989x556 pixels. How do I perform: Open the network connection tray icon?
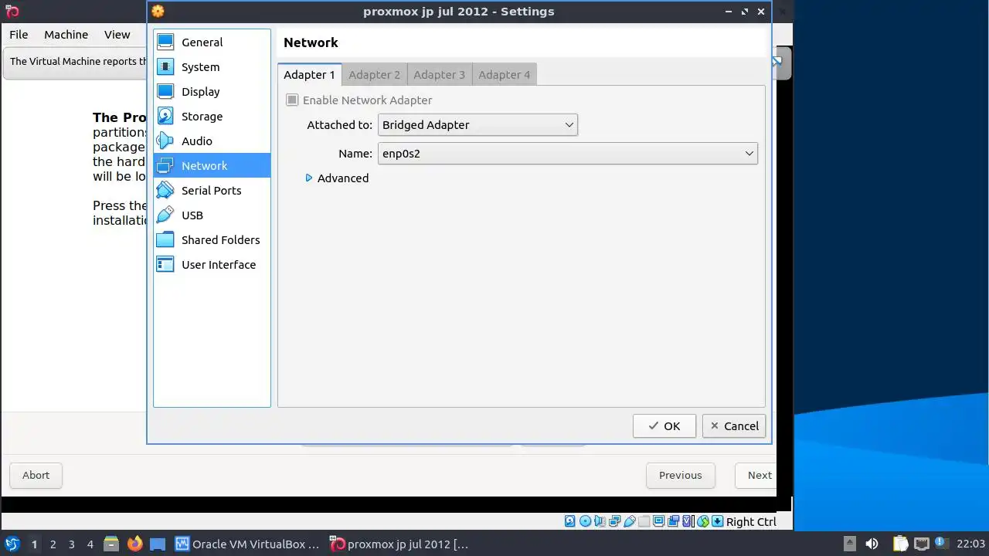point(922,544)
